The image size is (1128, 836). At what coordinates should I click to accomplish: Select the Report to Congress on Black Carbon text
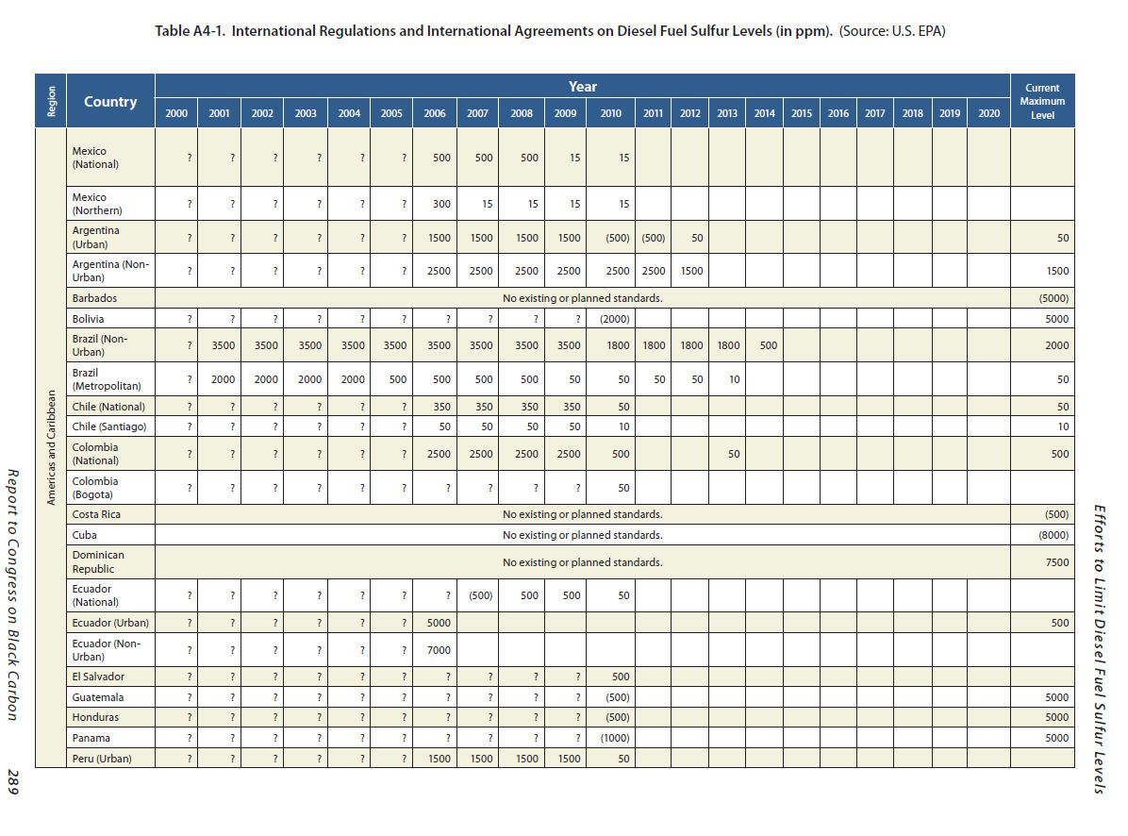pos(12,594)
